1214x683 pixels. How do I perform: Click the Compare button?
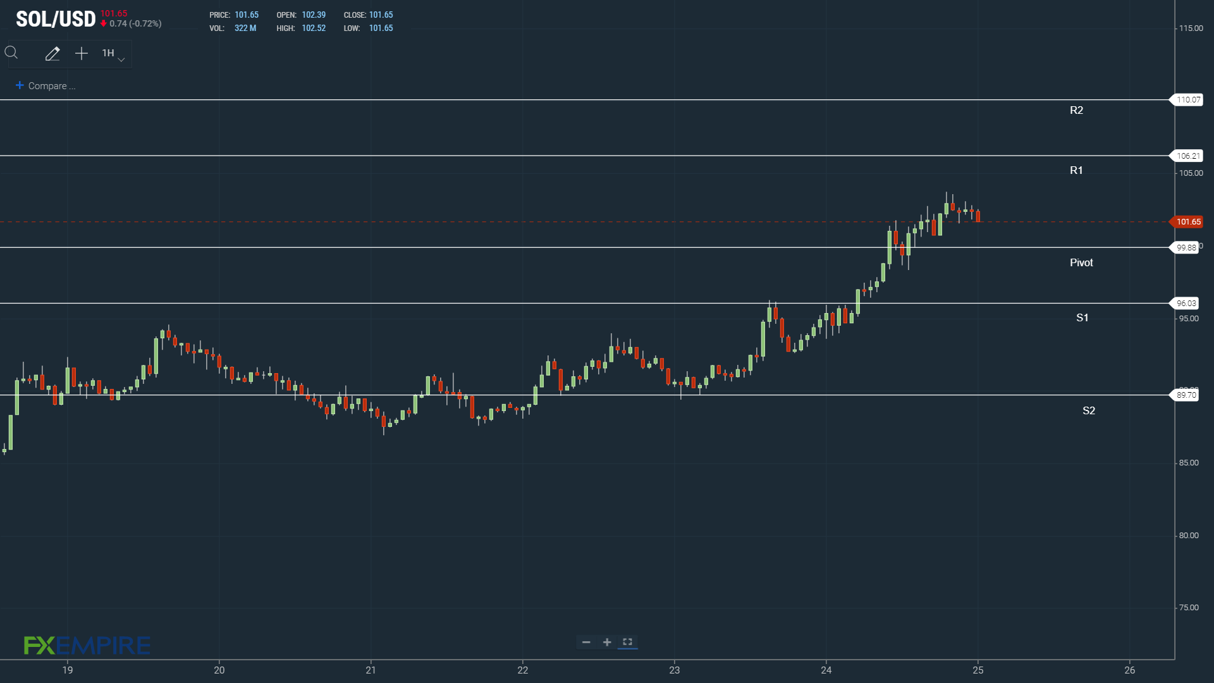click(x=46, y=86)
